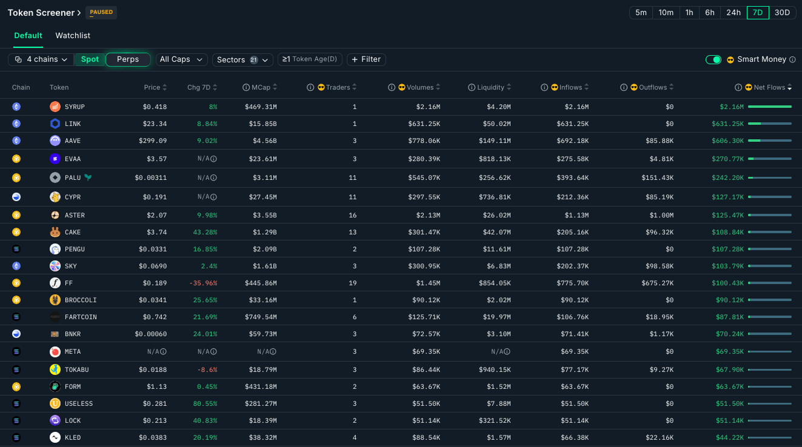Sort the table by Price
802x447 pixels.
pyautogui.click(x=156, y=87)
